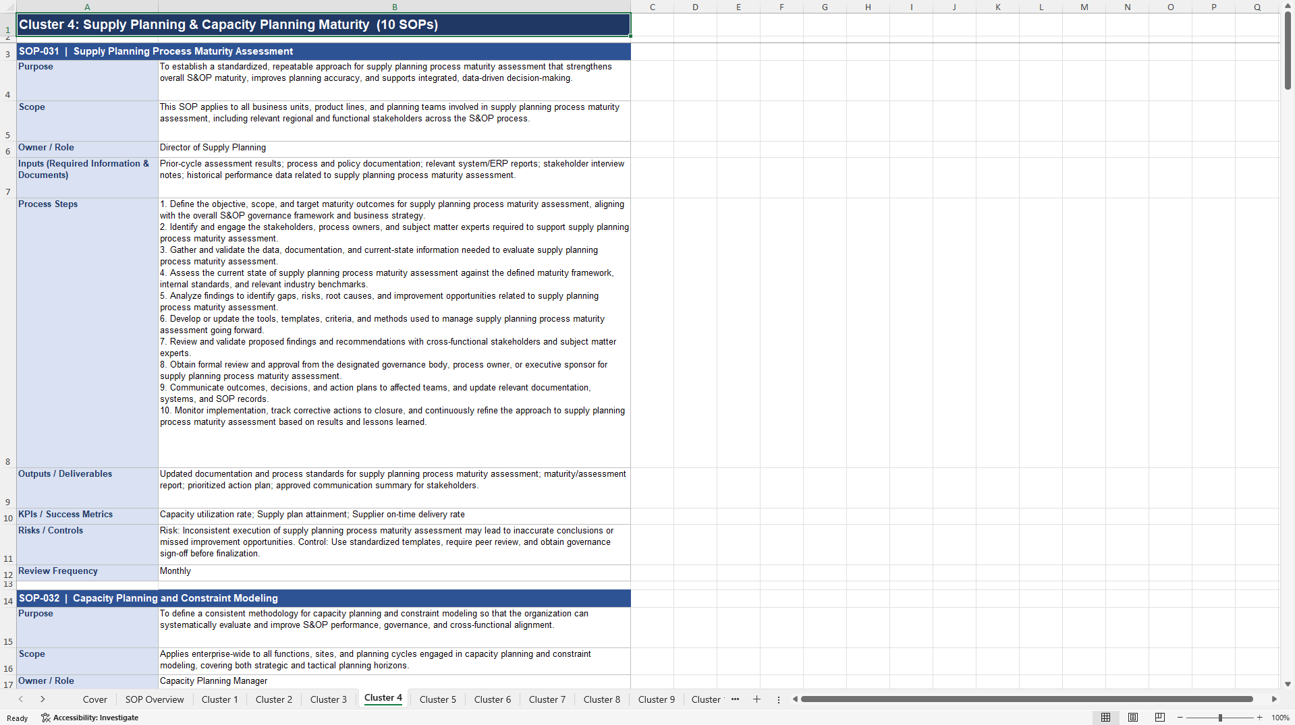Image resolution: width=1295 pixels, height=725 pixels.
Task: Click vertical scrollbar down arrow
Action: pos(1288,684)
